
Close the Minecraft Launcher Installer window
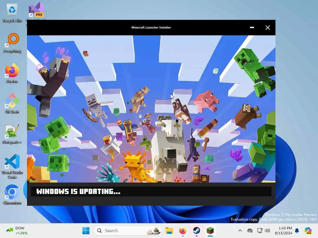click(x=267, y=28)
